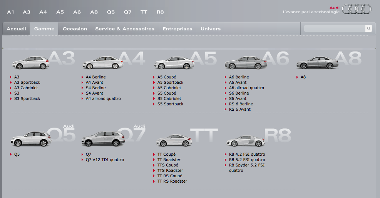
Task: Follow the A5 Cabriolet link
Action: point(169,88)
